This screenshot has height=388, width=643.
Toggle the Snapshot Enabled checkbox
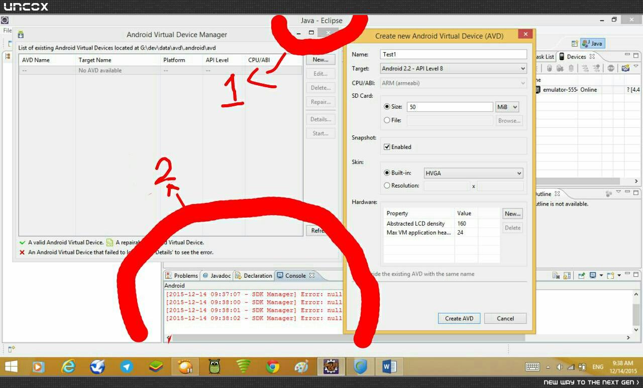pyautogui.click(x=387, y=147)
